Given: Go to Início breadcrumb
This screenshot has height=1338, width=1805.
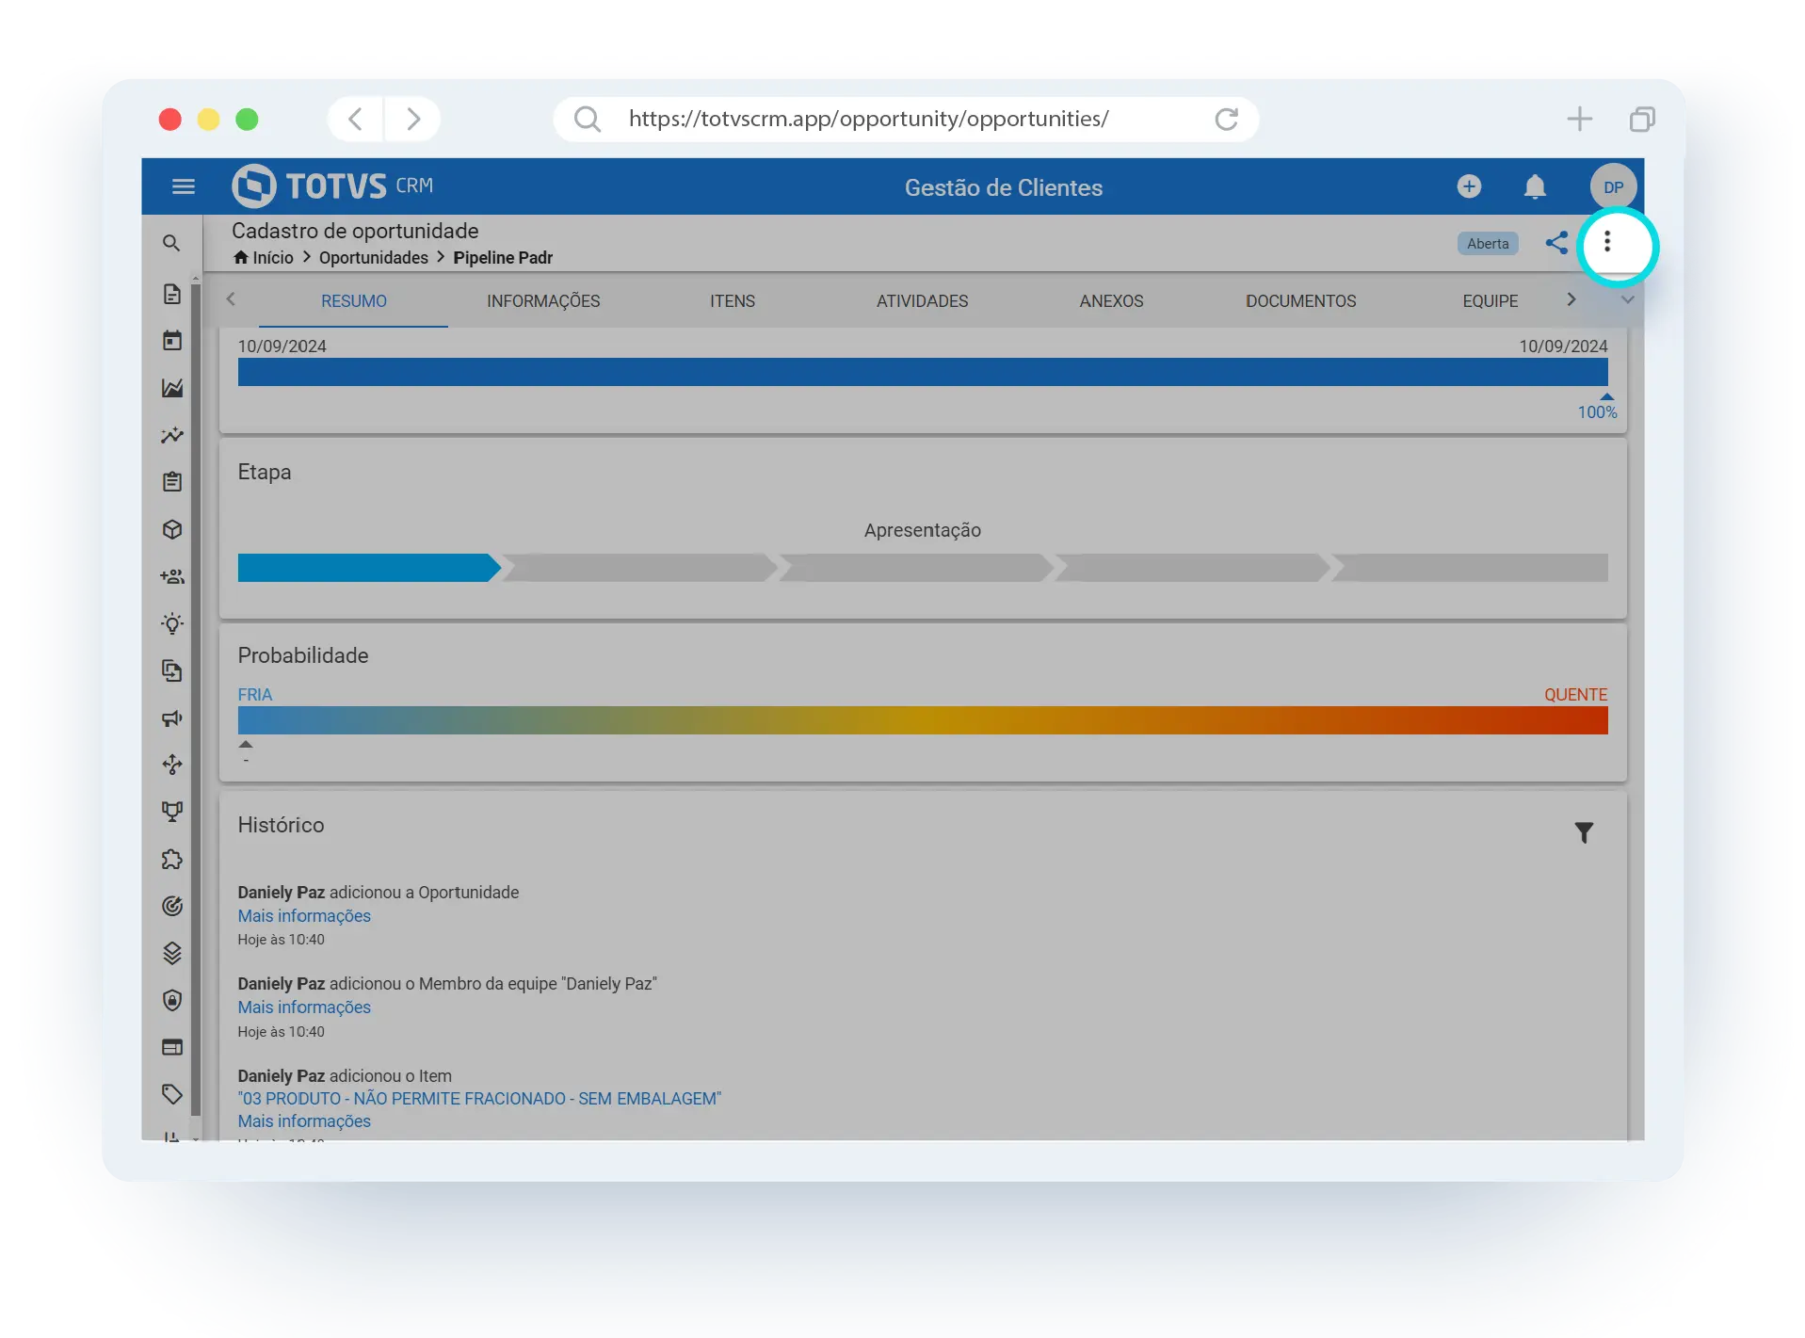Looking at the screenshot, I should click(x=264, y=258).
